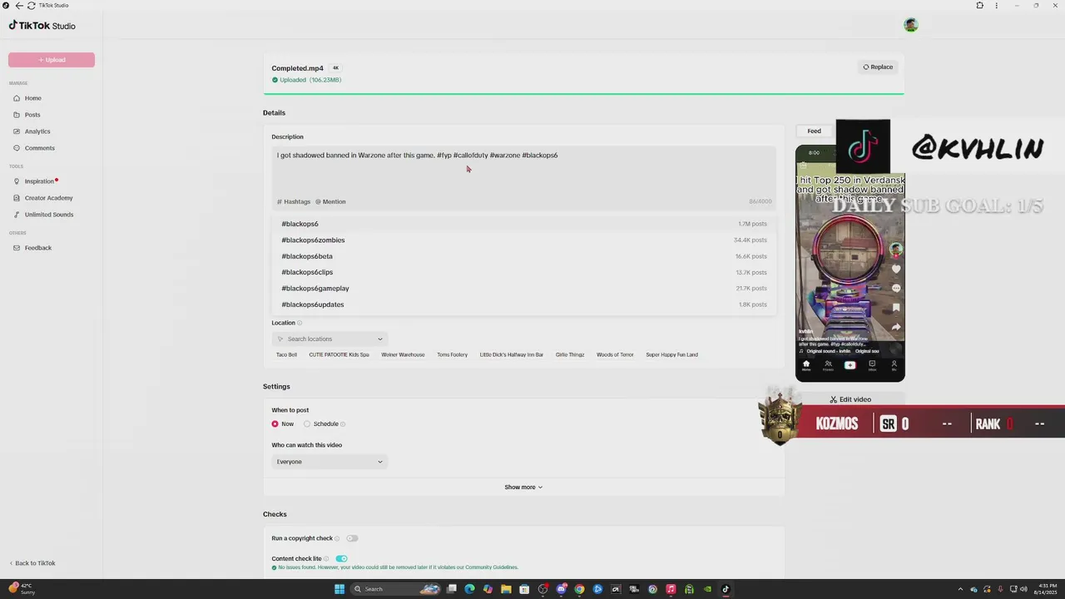Show hidden system tray icons chevron
This screenshot has width=1065, height=599.
(x=960, y=589)
